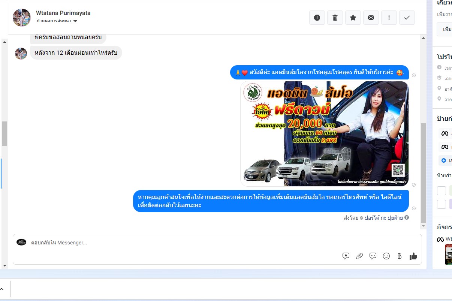Viewport: 452px width, 301px height.
Task: Click the chat scrollbar up arrow
Action: pyautogui.click(x=424, y=38)
